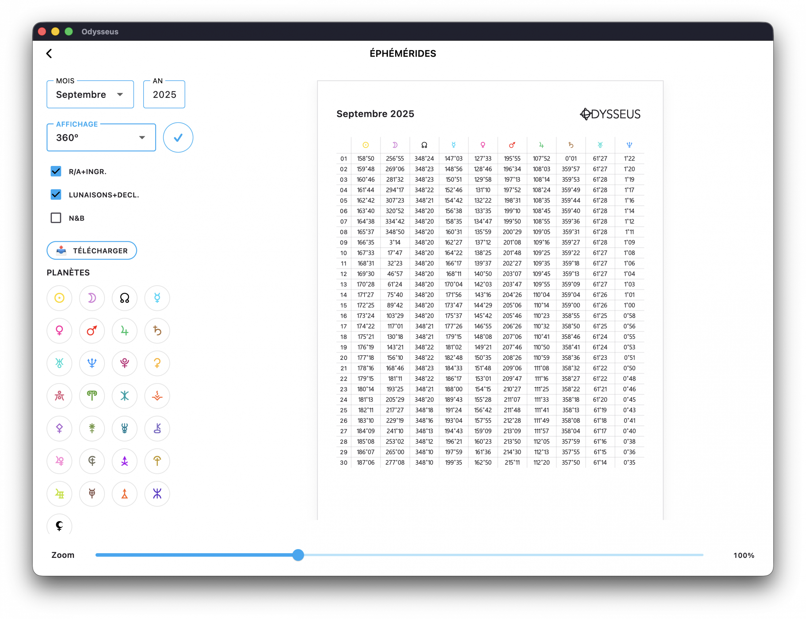The width and height of the screenshot is (806, 619).
Task: Click the Zoom slider handle
Action: pyautogui.click(x=298, y=555)
